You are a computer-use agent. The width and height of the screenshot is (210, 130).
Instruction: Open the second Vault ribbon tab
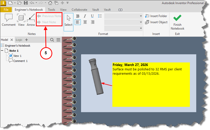point(107,10)
